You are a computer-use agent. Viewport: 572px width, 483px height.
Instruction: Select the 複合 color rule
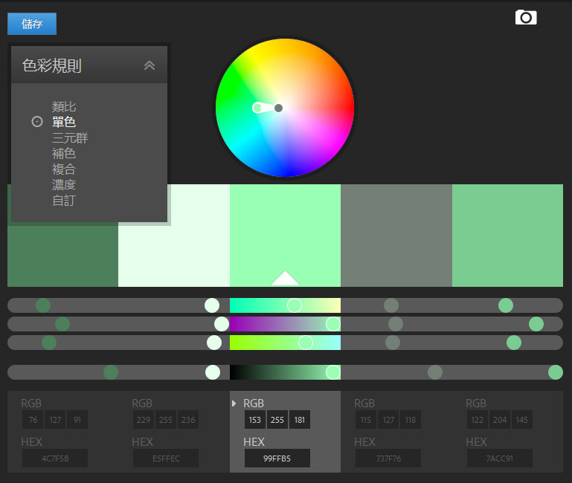tap(64, 169)
